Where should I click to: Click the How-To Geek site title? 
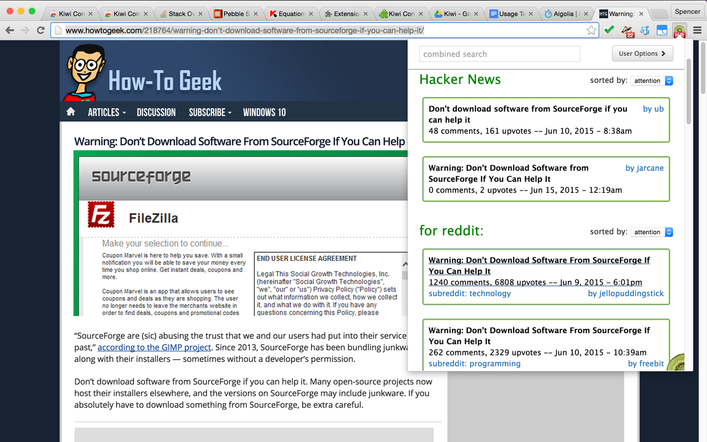tap(165, 81)
